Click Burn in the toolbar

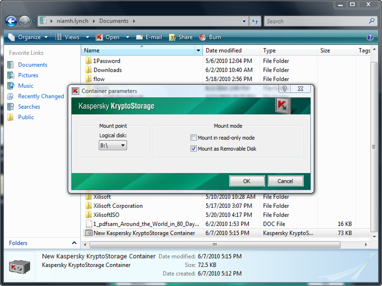point(210,37)
